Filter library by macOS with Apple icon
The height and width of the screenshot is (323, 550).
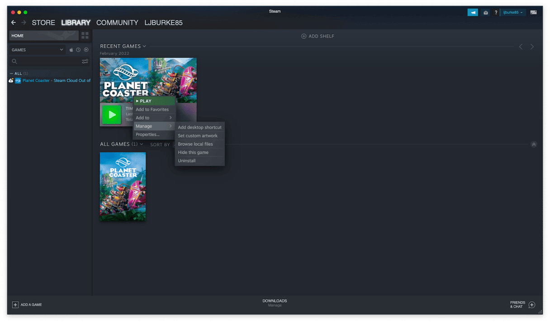click(x=71, y=50)
